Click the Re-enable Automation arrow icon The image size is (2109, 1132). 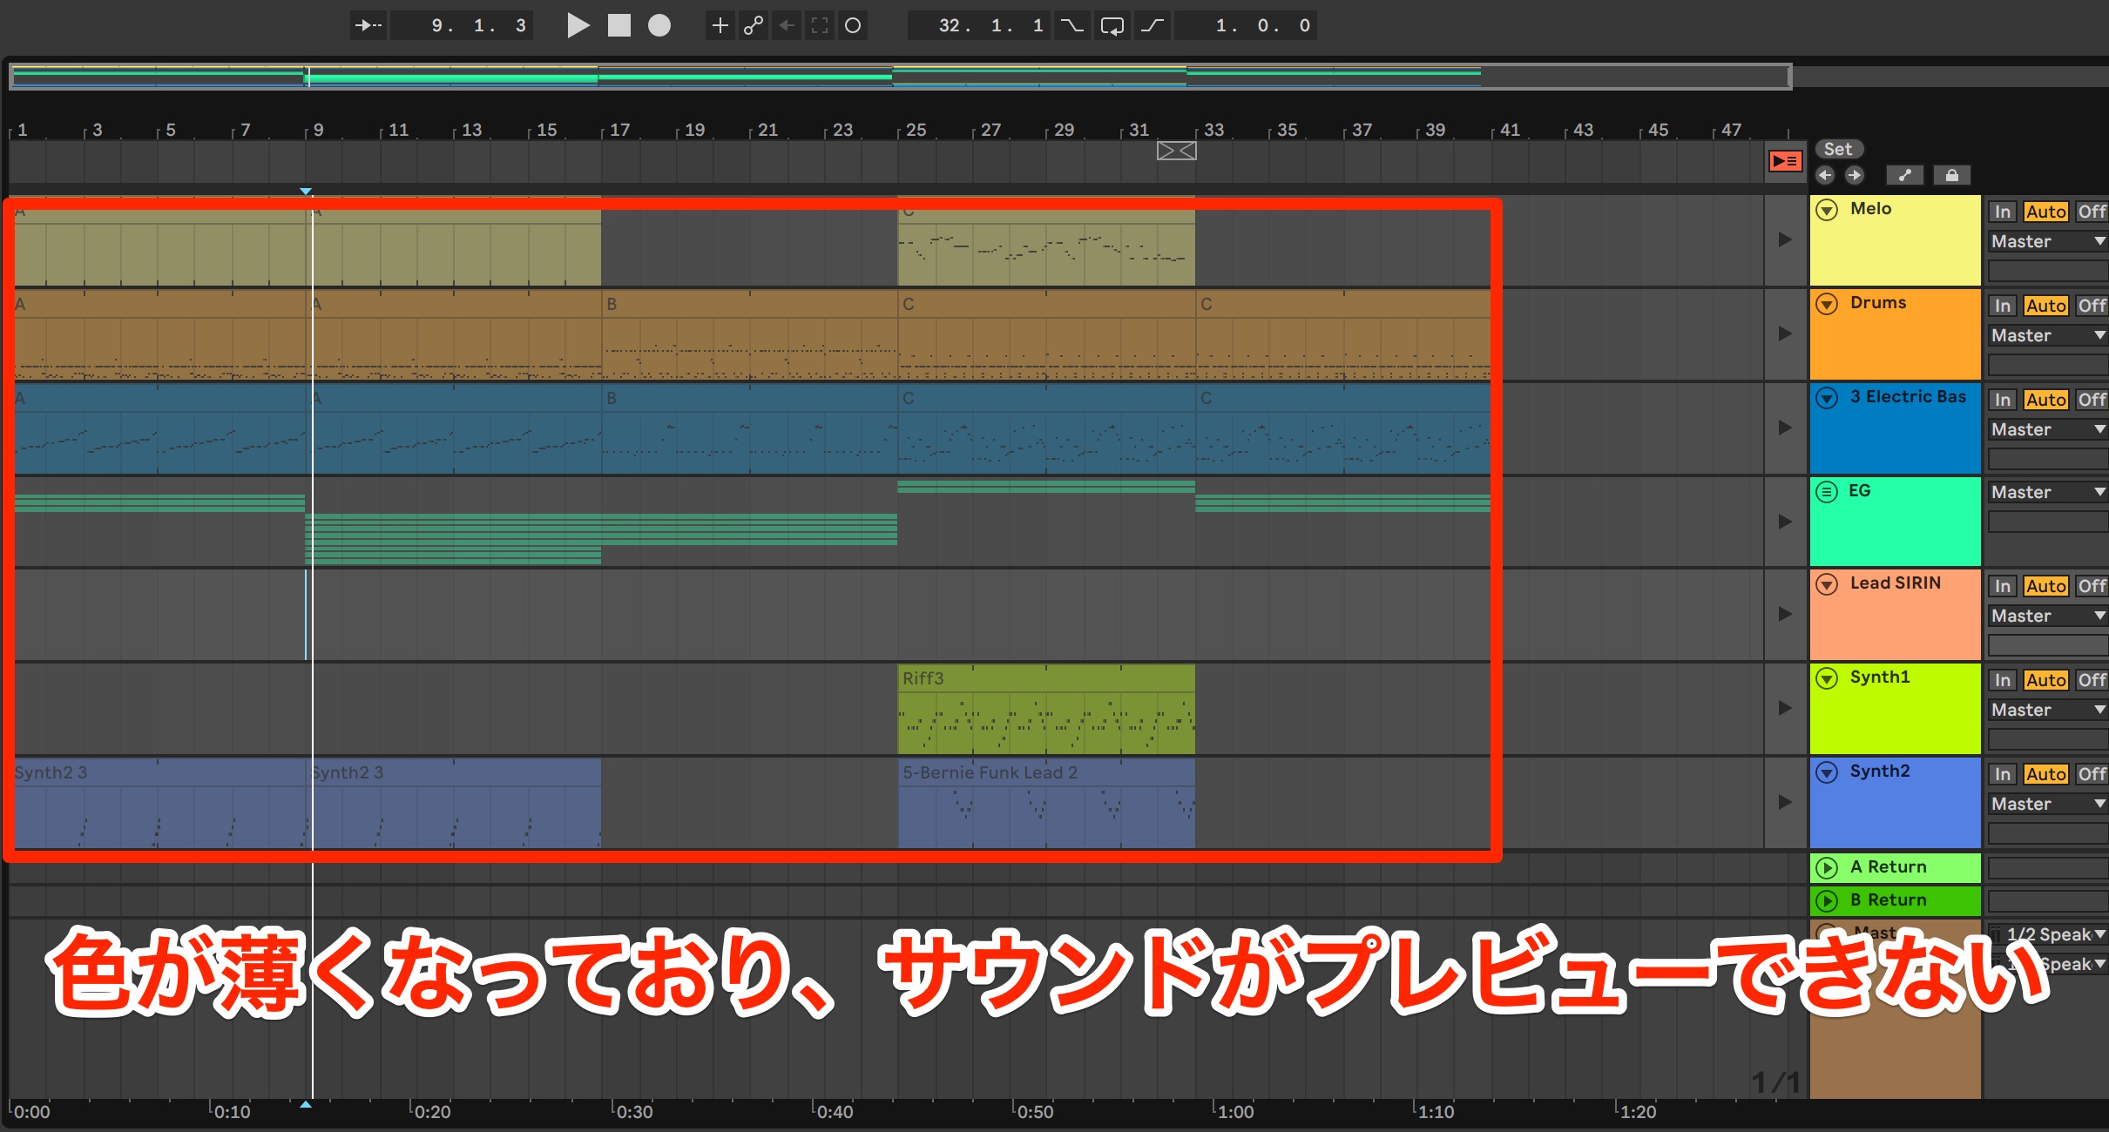787,25
